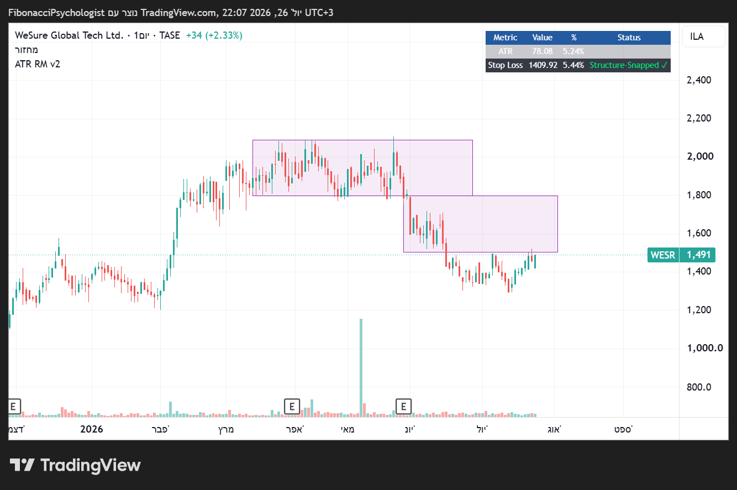The height and width of the screenshot is (490, 737).
Task: Click the TradingView logo
Action: tap(75, 465)
